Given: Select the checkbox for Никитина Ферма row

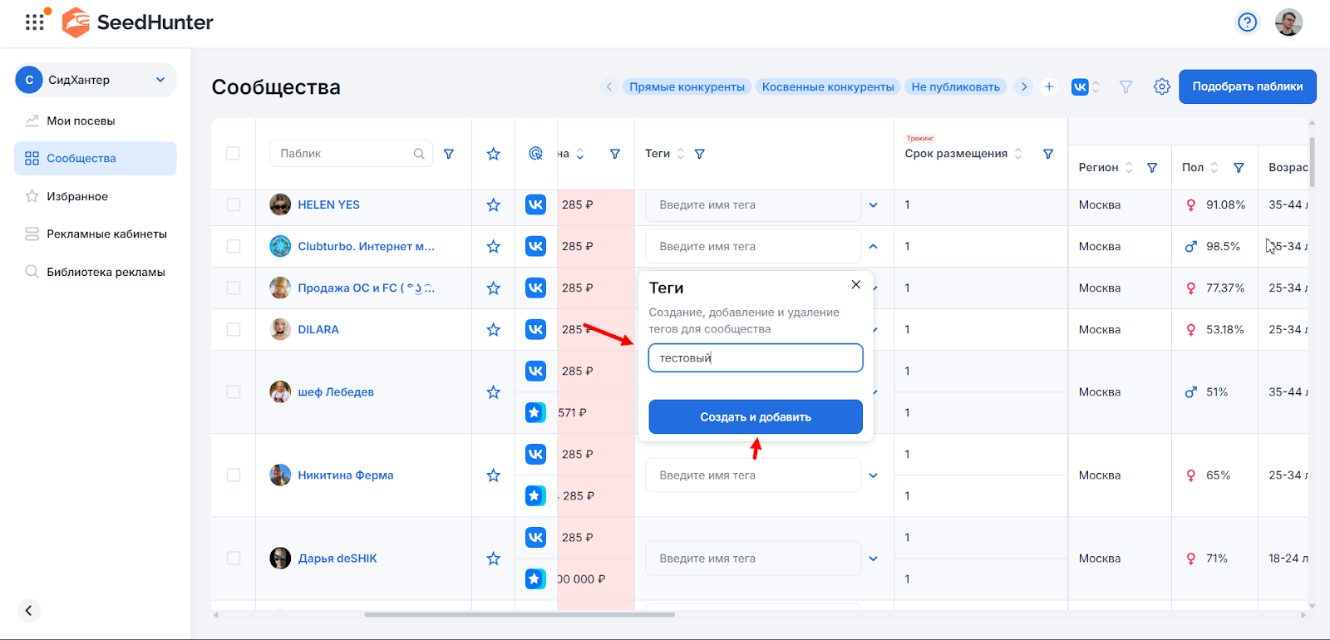Looking at the screenshot, I should click(x=234, y=475).
